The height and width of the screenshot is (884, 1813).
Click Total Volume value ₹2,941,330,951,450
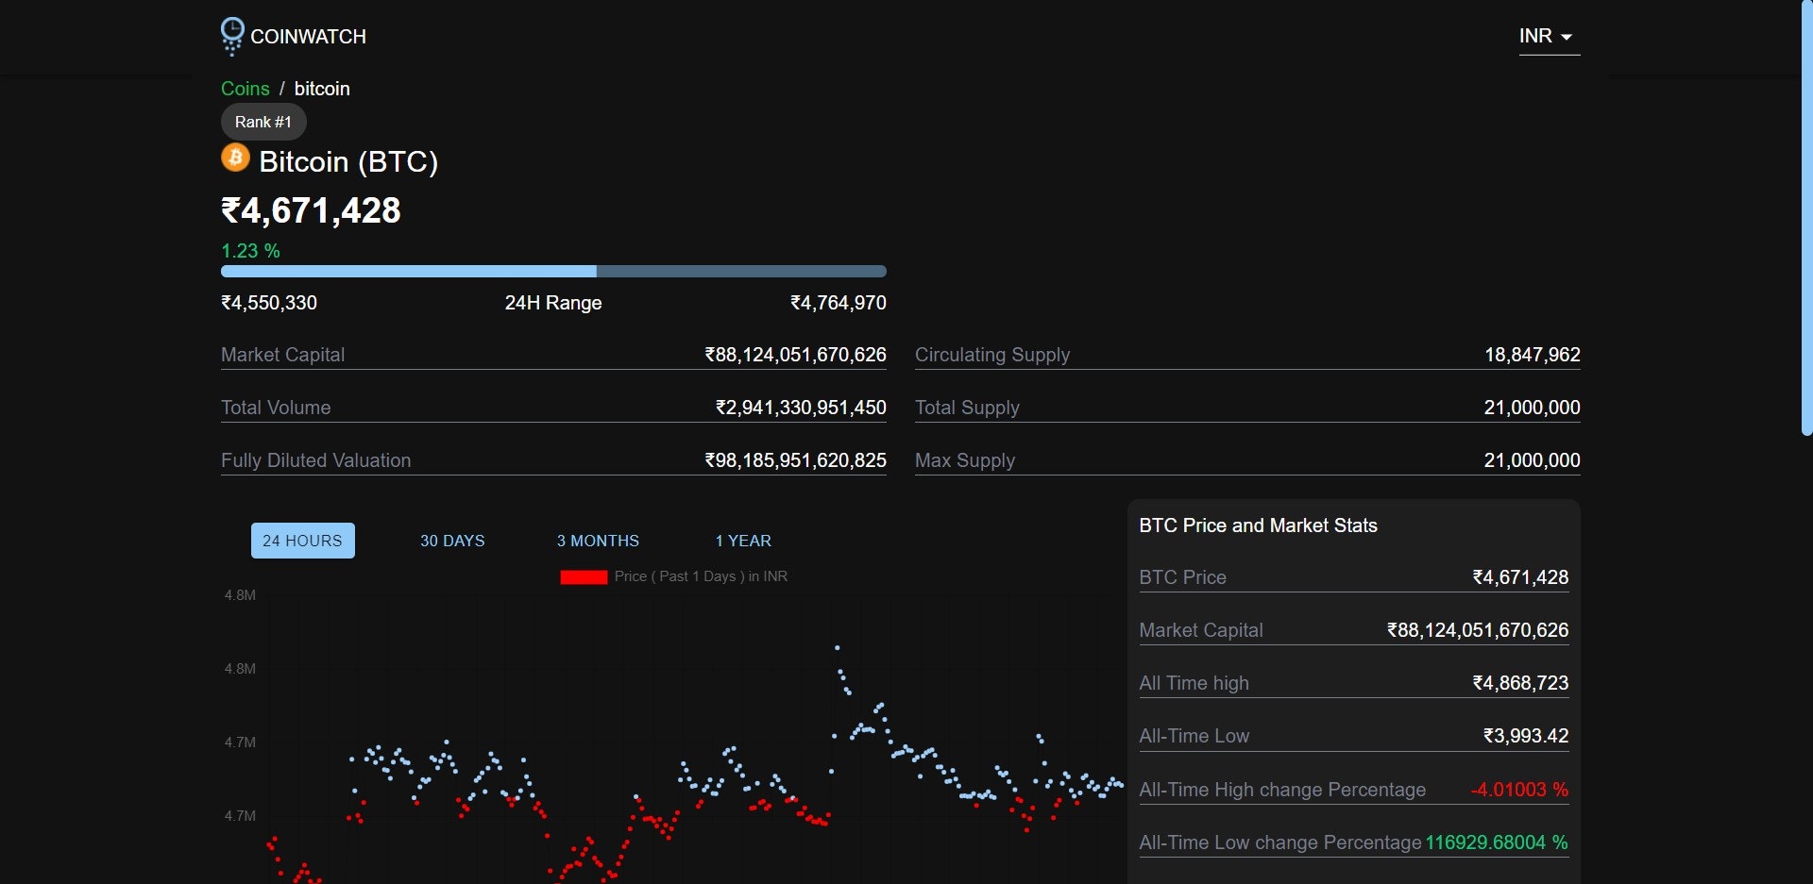tap(801, 408)
